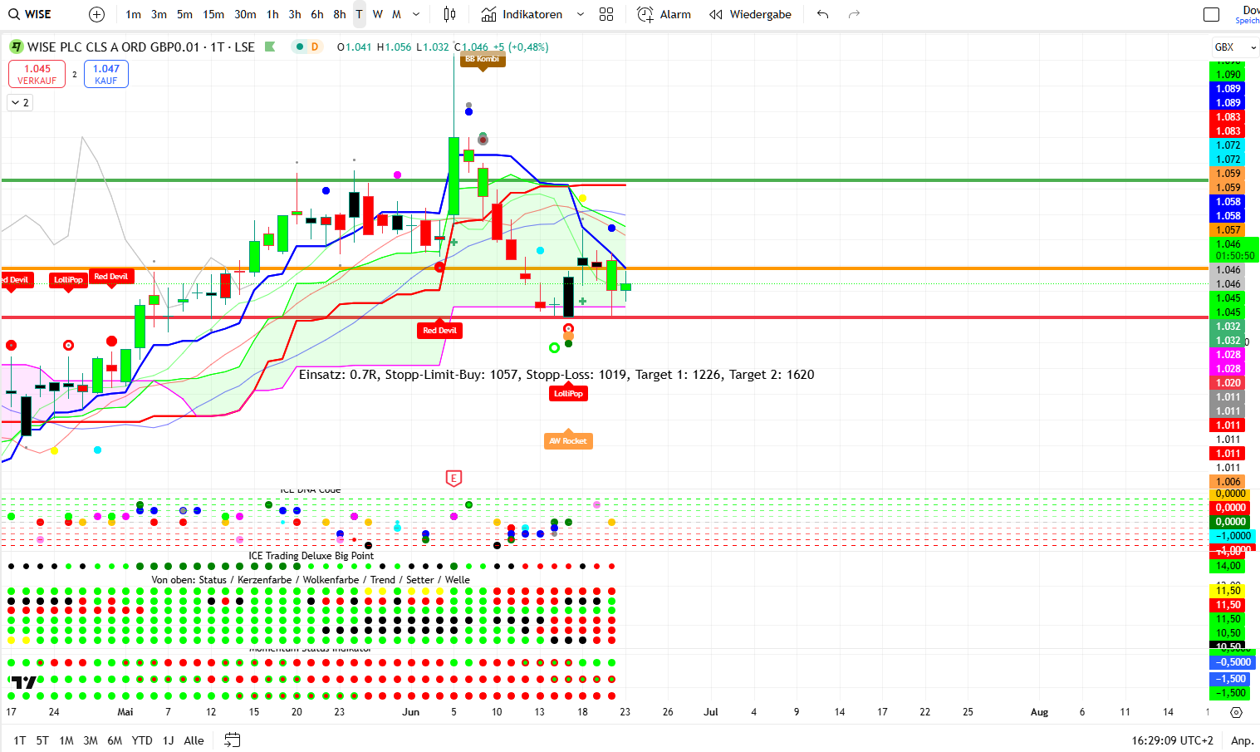Collapse the indicator legend showing 2
This screenshot has width=1260, height=752.
tap(20, 102)
